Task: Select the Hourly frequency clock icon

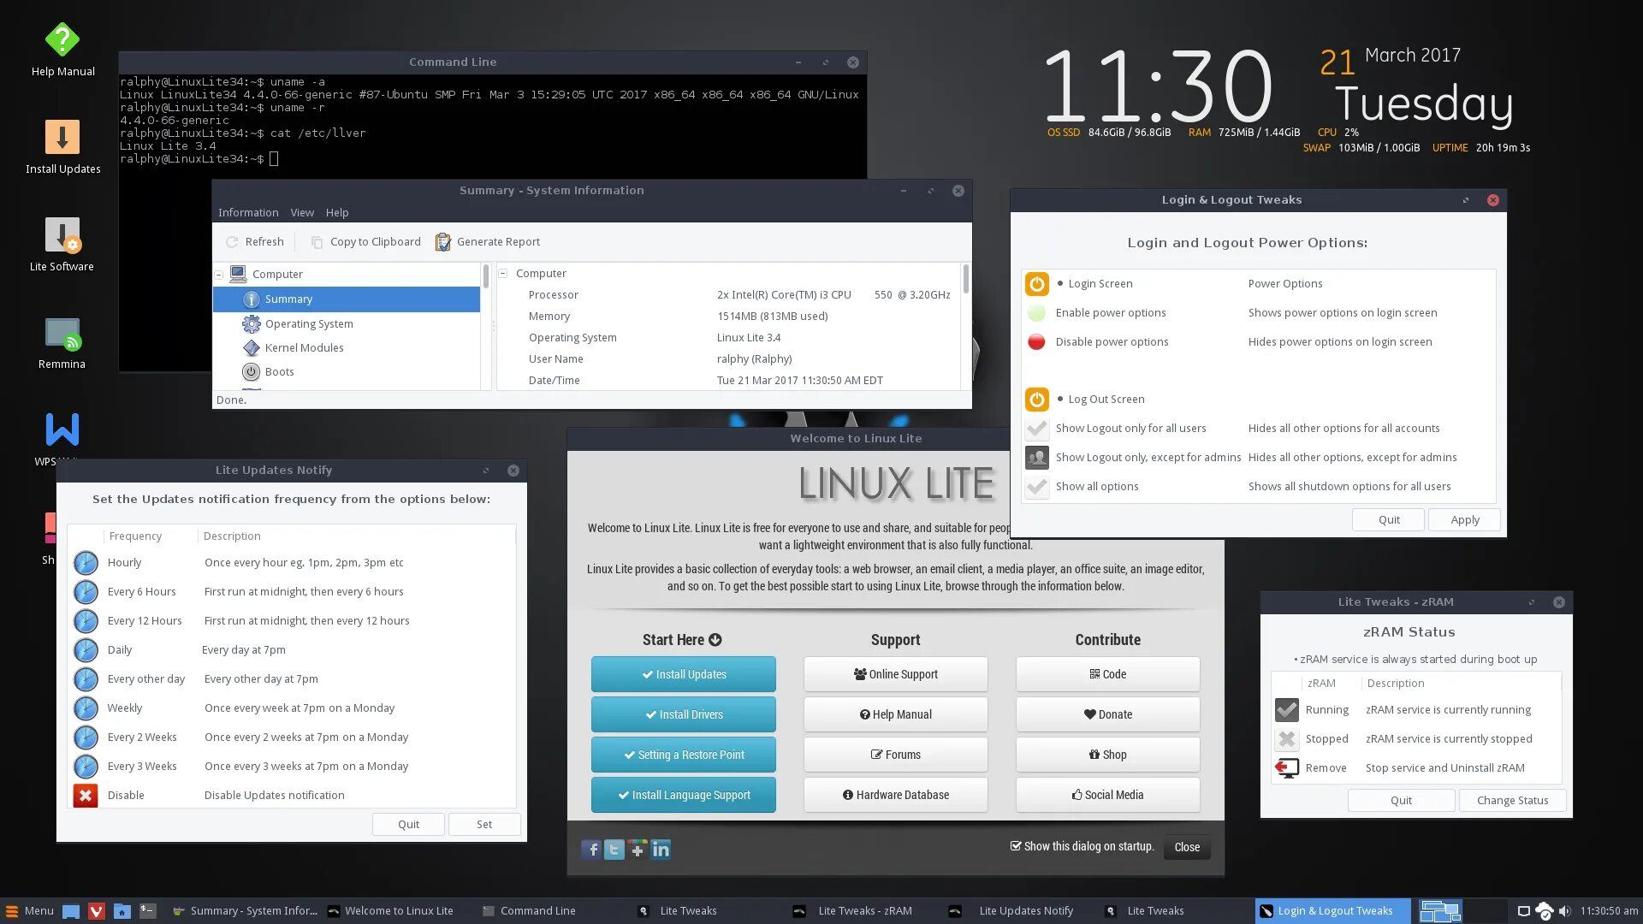Action: click(86, 563)
